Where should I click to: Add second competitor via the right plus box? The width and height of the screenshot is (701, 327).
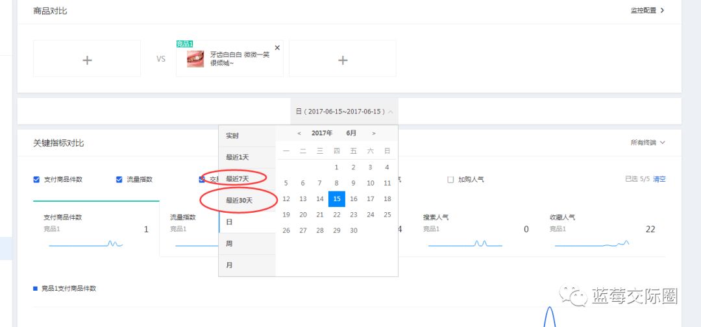point(343,58)
